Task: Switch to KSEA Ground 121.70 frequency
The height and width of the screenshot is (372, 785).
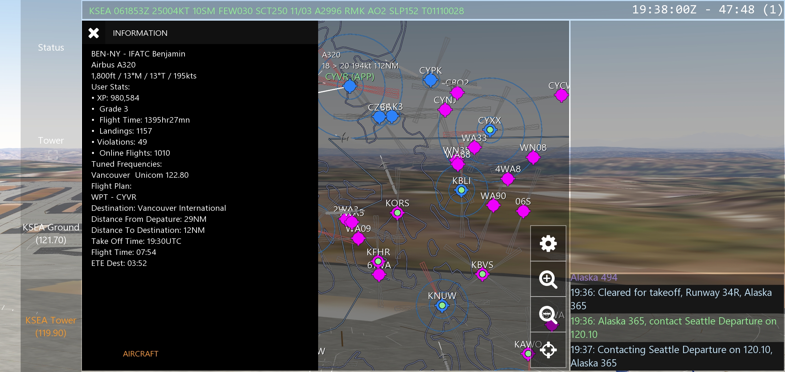Action: pos(51,234)
